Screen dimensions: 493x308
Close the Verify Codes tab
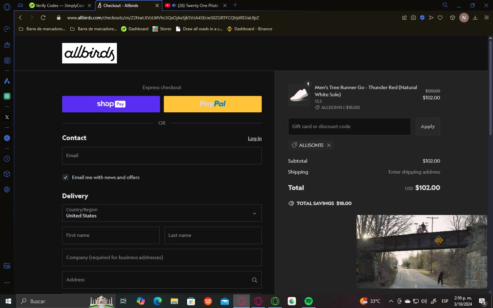pos(89,6)
